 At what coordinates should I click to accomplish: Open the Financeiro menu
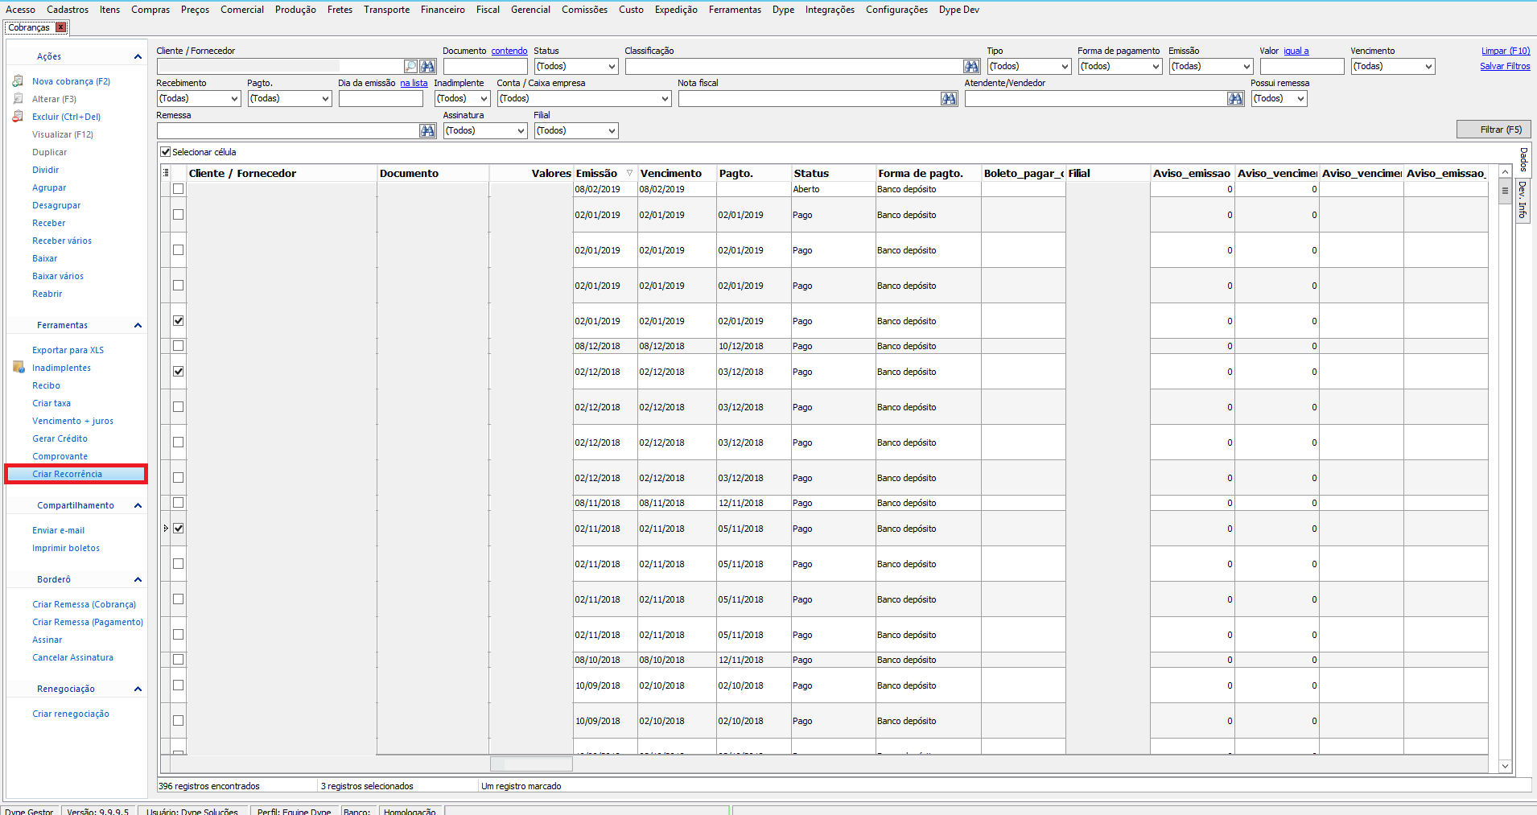(x=443, y=10)
